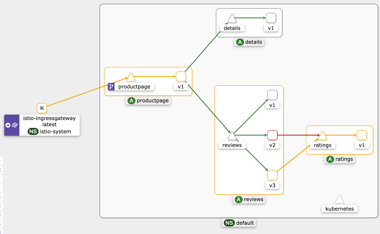Select the orange edge from ingressgateway to productpage
This screenshot has width=380, height=234.
87,92
